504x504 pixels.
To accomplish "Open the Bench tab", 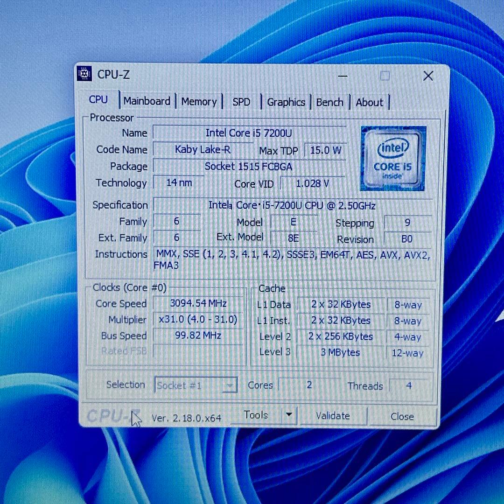I will [x=329, y=103].
